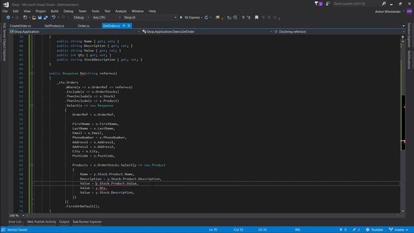This screenshot has height=233, width=414.
Task: Click the comment selection icon
Action: 243,17
